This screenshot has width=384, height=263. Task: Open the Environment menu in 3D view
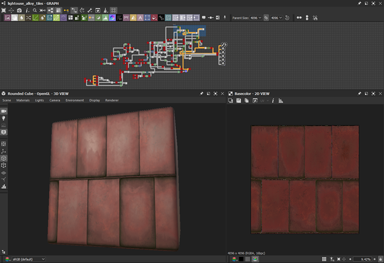[x=74, y=100]
